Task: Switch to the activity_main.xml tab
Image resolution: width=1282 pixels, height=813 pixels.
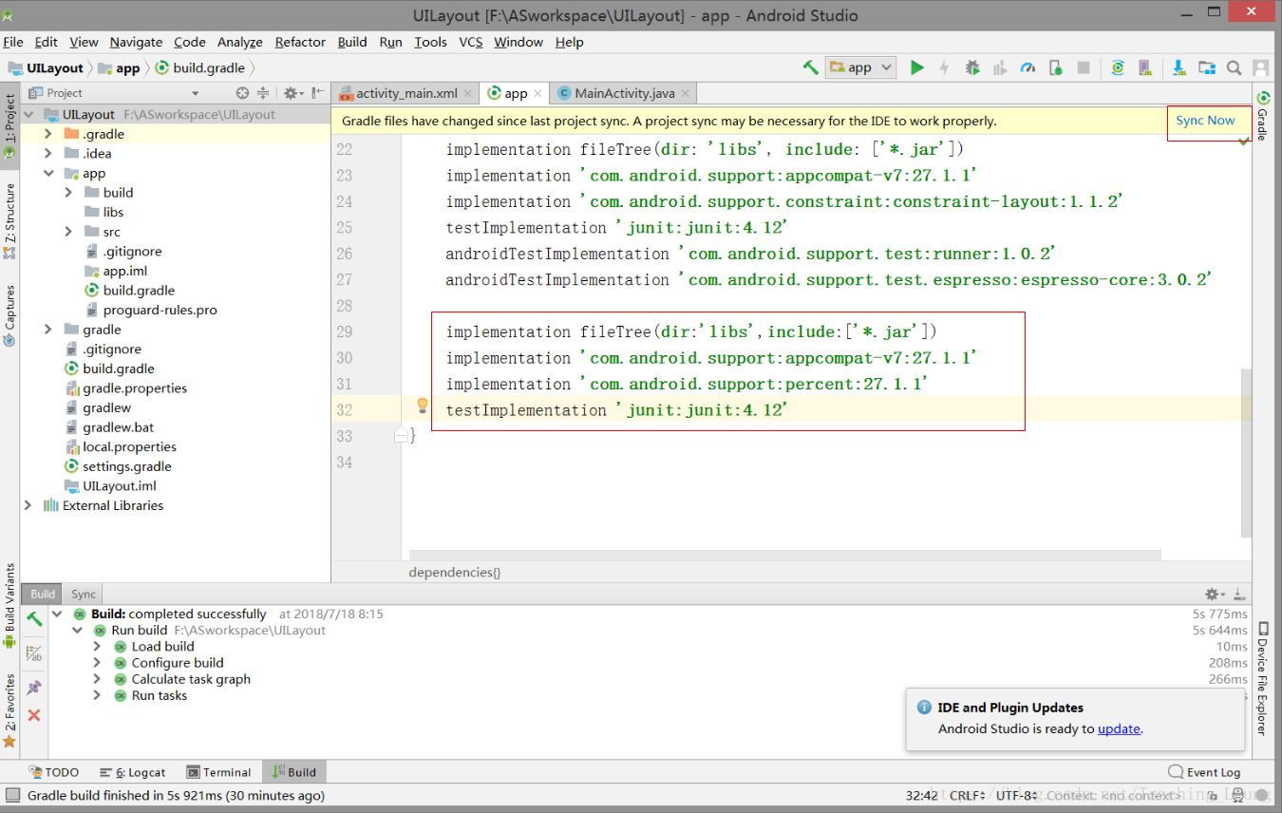Action: point(406,93)
